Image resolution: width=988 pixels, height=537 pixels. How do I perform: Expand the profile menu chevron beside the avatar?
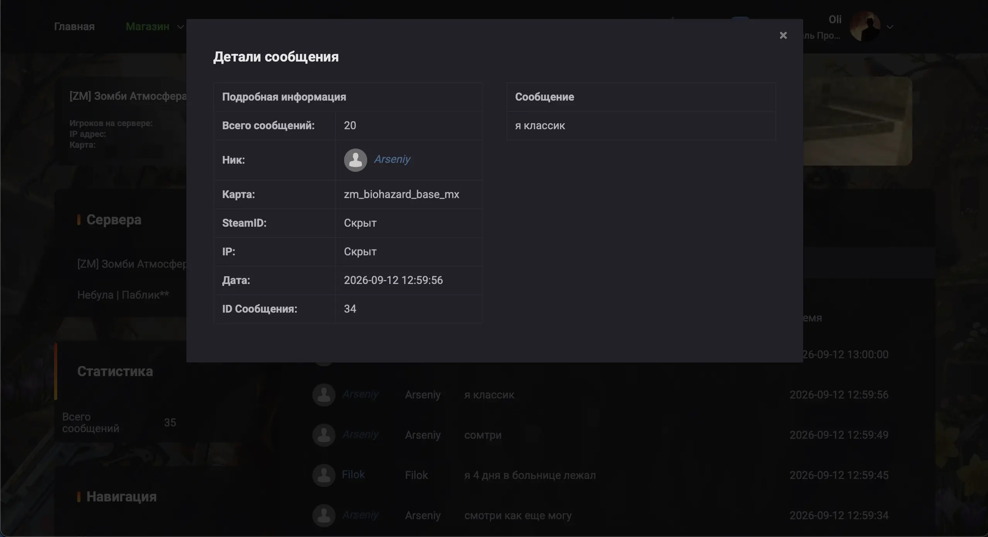click(890, 27)
